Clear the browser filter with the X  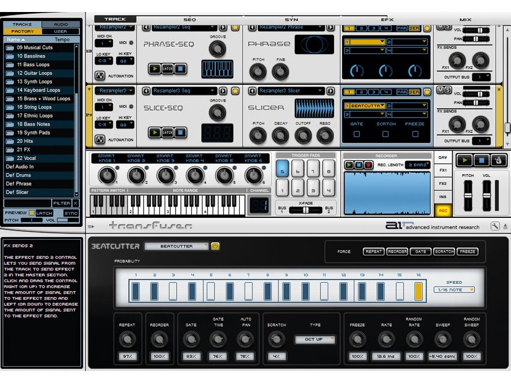[75, 203]
